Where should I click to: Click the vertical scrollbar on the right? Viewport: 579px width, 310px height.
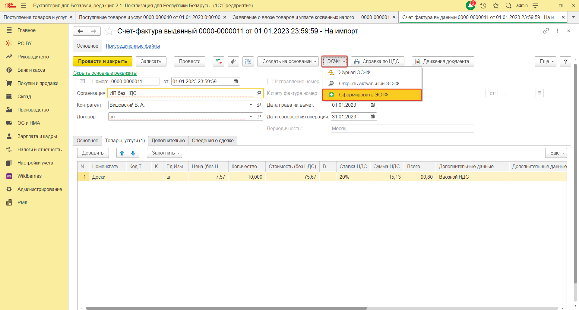click(575, 173)
